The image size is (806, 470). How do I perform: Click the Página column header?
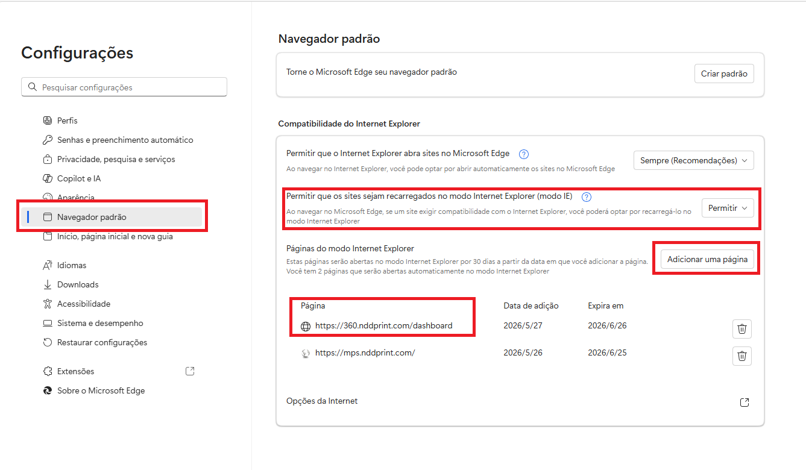(x=313, y=305)
